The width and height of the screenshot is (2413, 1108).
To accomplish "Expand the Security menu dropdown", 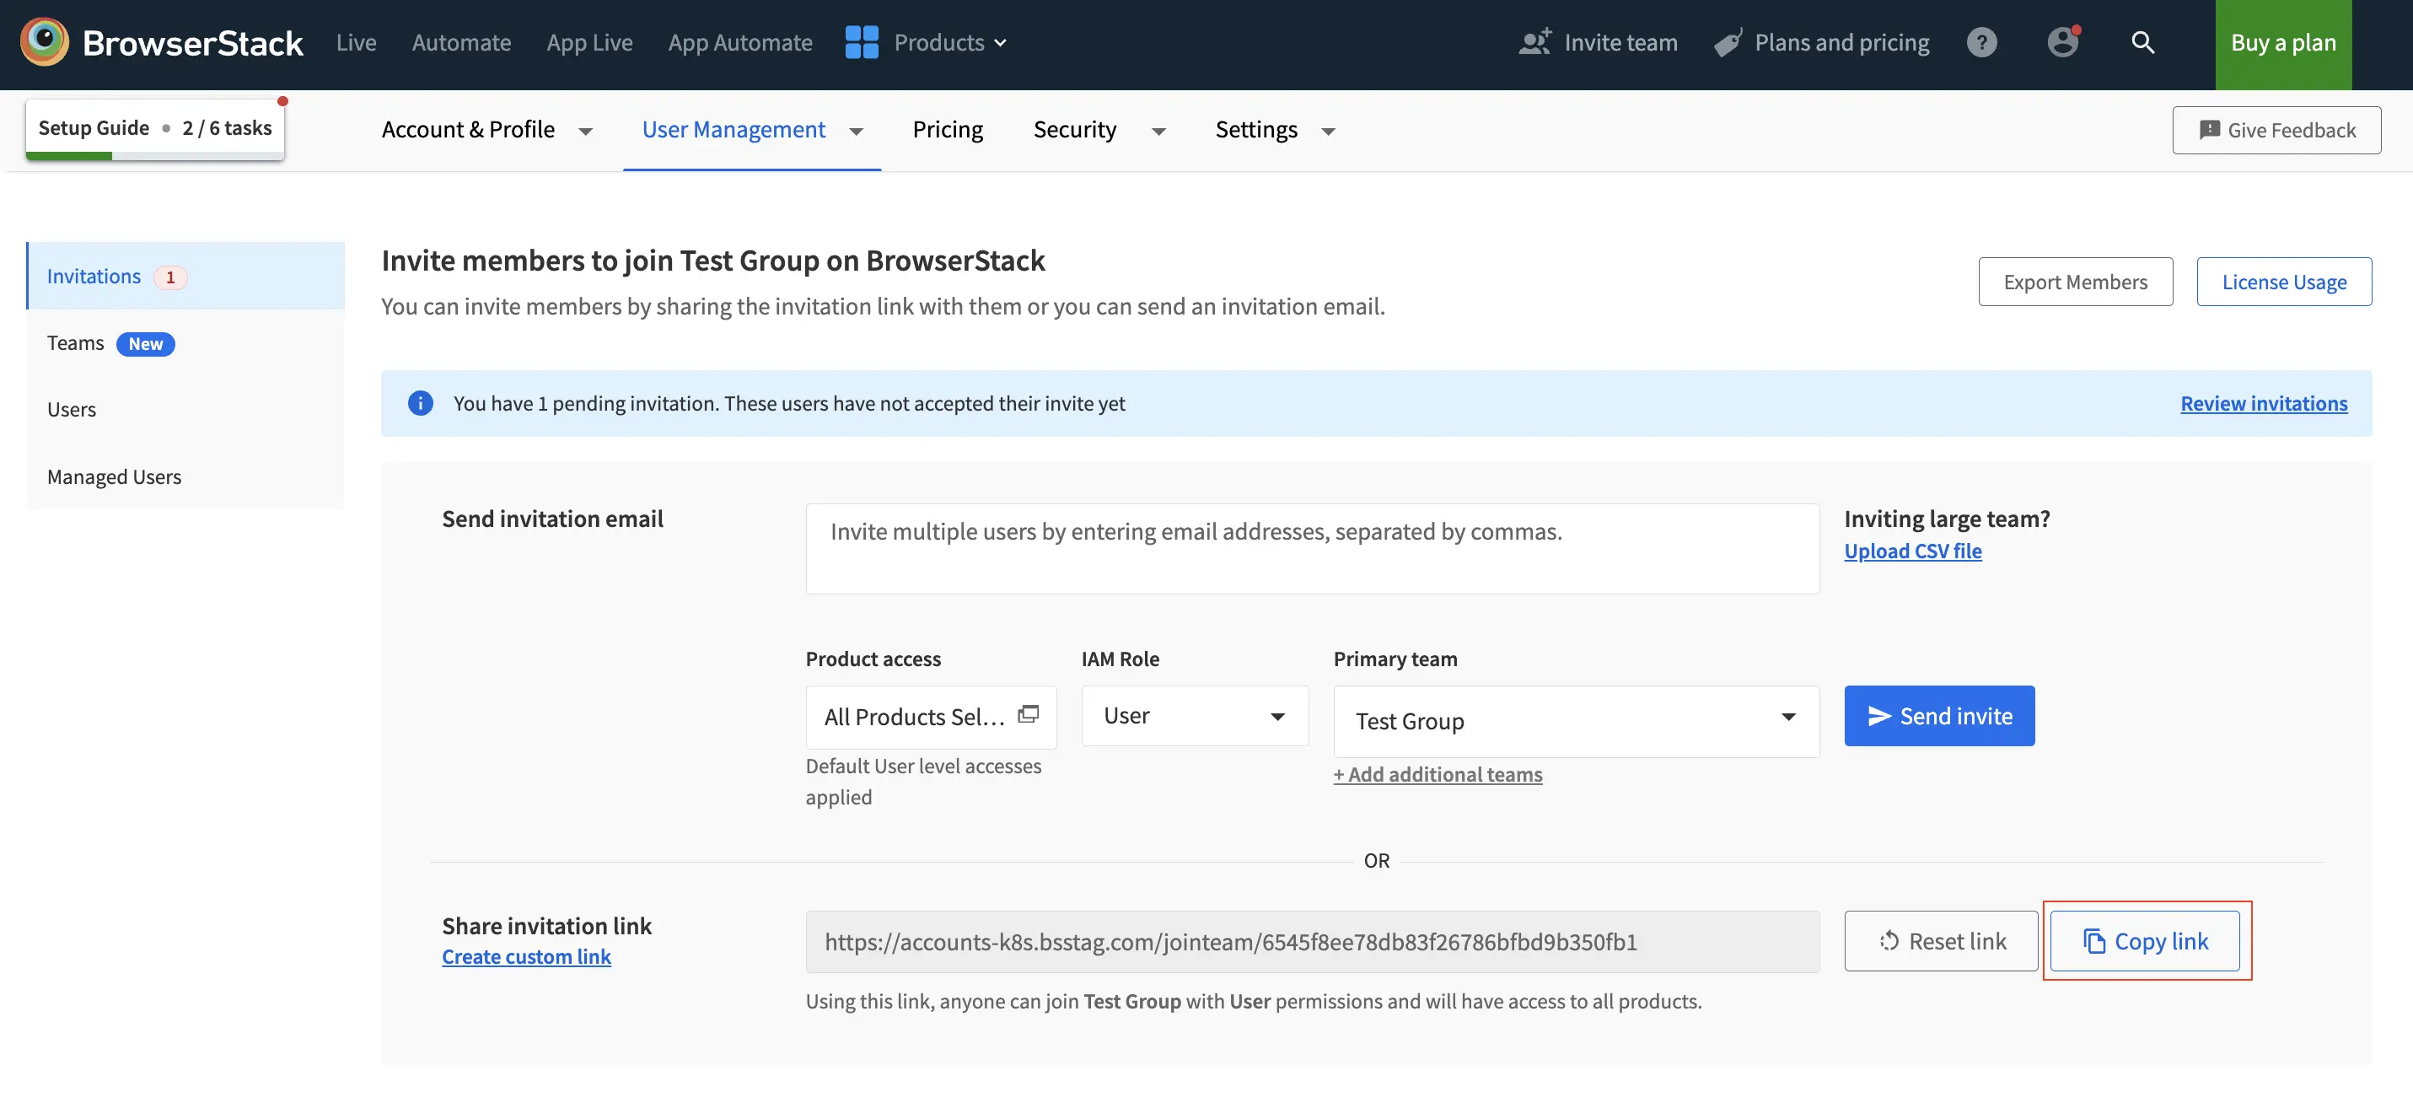I will click(1158, 132).
